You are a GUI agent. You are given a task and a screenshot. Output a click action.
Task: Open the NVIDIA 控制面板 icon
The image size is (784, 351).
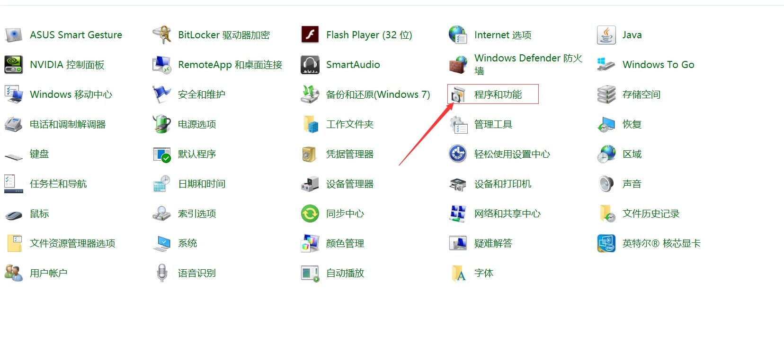click(14, 65)
